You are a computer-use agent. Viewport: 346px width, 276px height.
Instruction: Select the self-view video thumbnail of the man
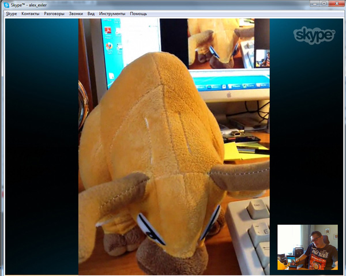coord(307,247)
